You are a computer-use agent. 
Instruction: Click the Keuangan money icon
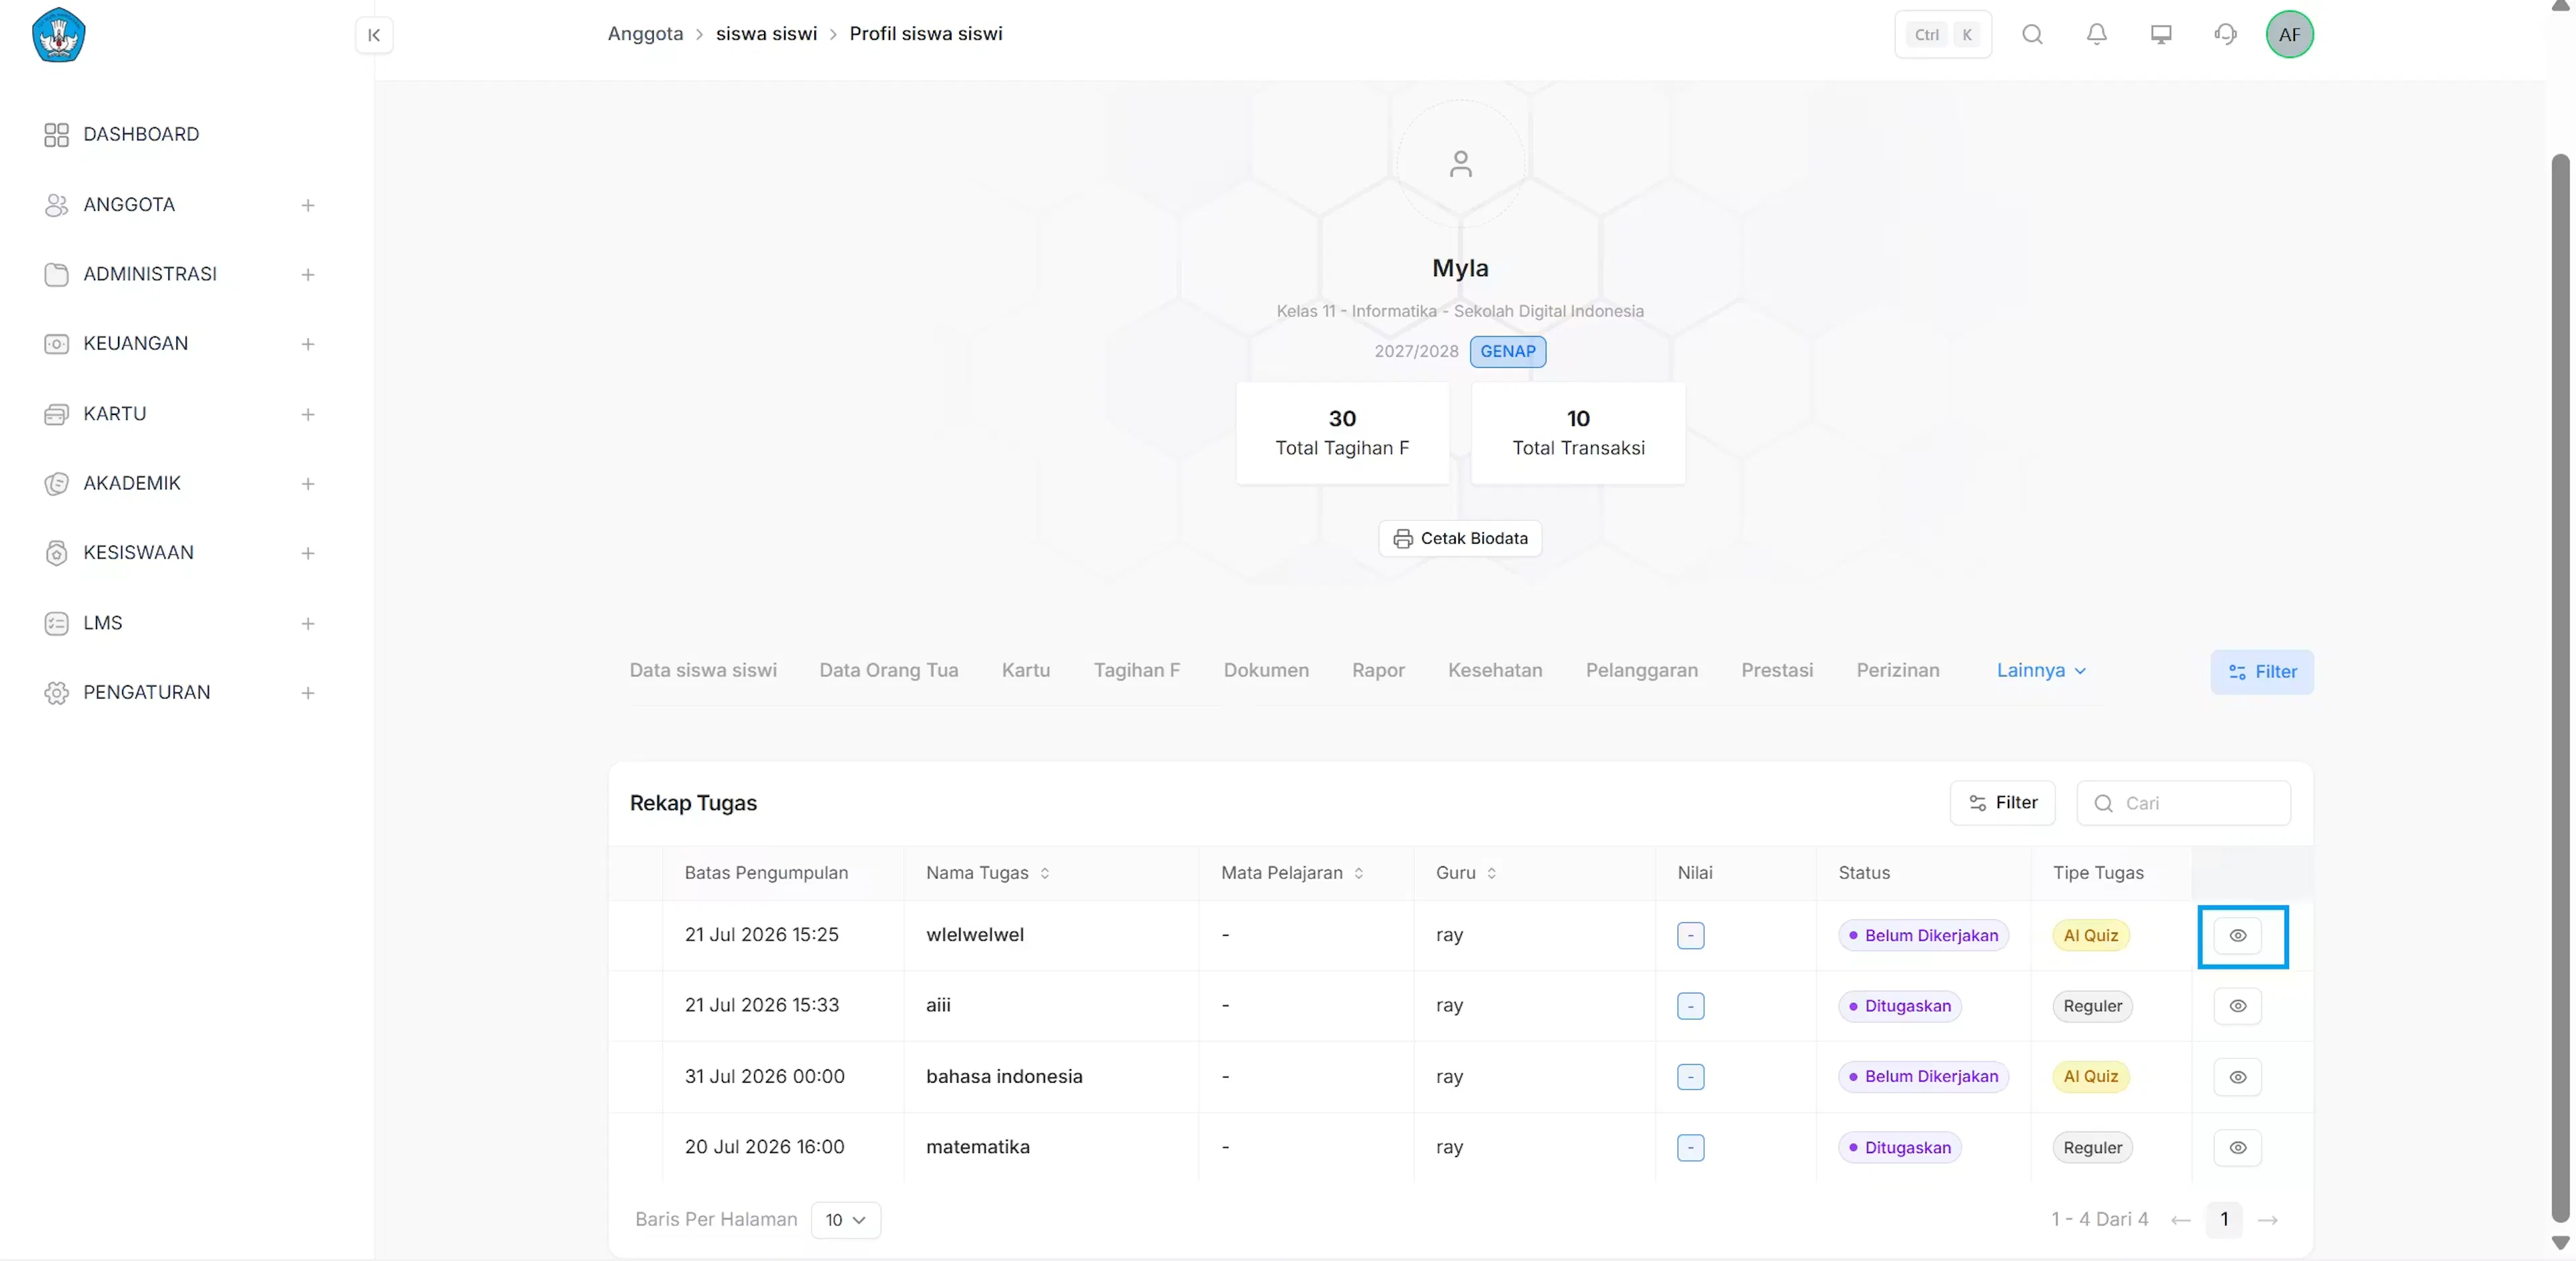point(56,344)
